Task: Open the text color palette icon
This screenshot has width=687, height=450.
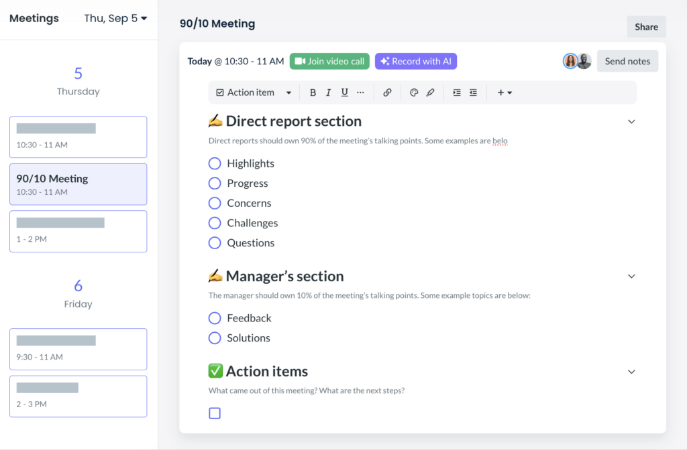Action: tap(414, 92)
